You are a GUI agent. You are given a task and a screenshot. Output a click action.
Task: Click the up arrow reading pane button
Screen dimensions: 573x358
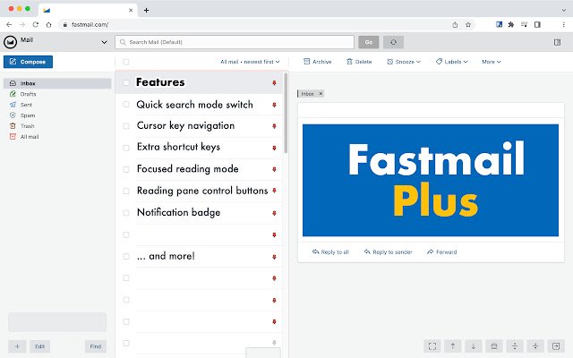coord(453,346)
